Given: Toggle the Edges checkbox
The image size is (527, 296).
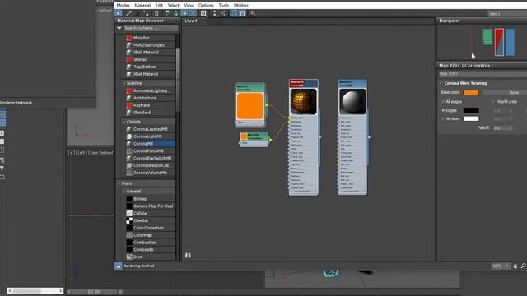Looking at the screenshot, I should click(443, 110).
